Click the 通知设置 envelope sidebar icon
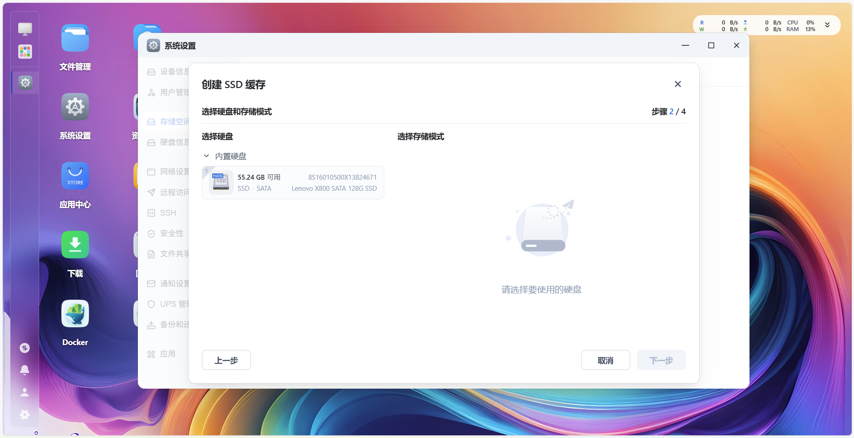This screenshot has height=438, width=854. (x=151, y=284)
